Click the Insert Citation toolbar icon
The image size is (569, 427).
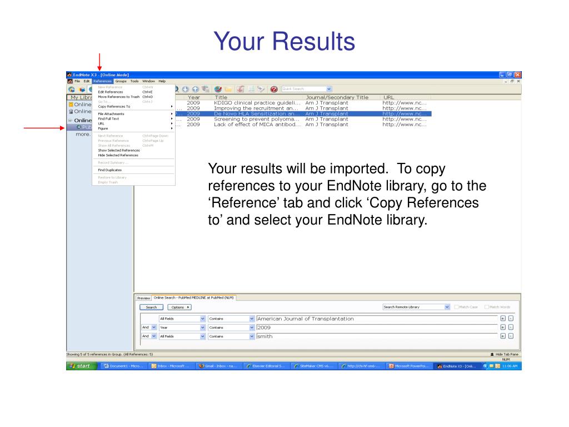pos(240,89)
